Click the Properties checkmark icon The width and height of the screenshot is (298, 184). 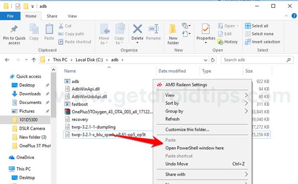[206, 29]
